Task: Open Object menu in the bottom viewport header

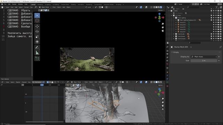Action: click(101, 82)
